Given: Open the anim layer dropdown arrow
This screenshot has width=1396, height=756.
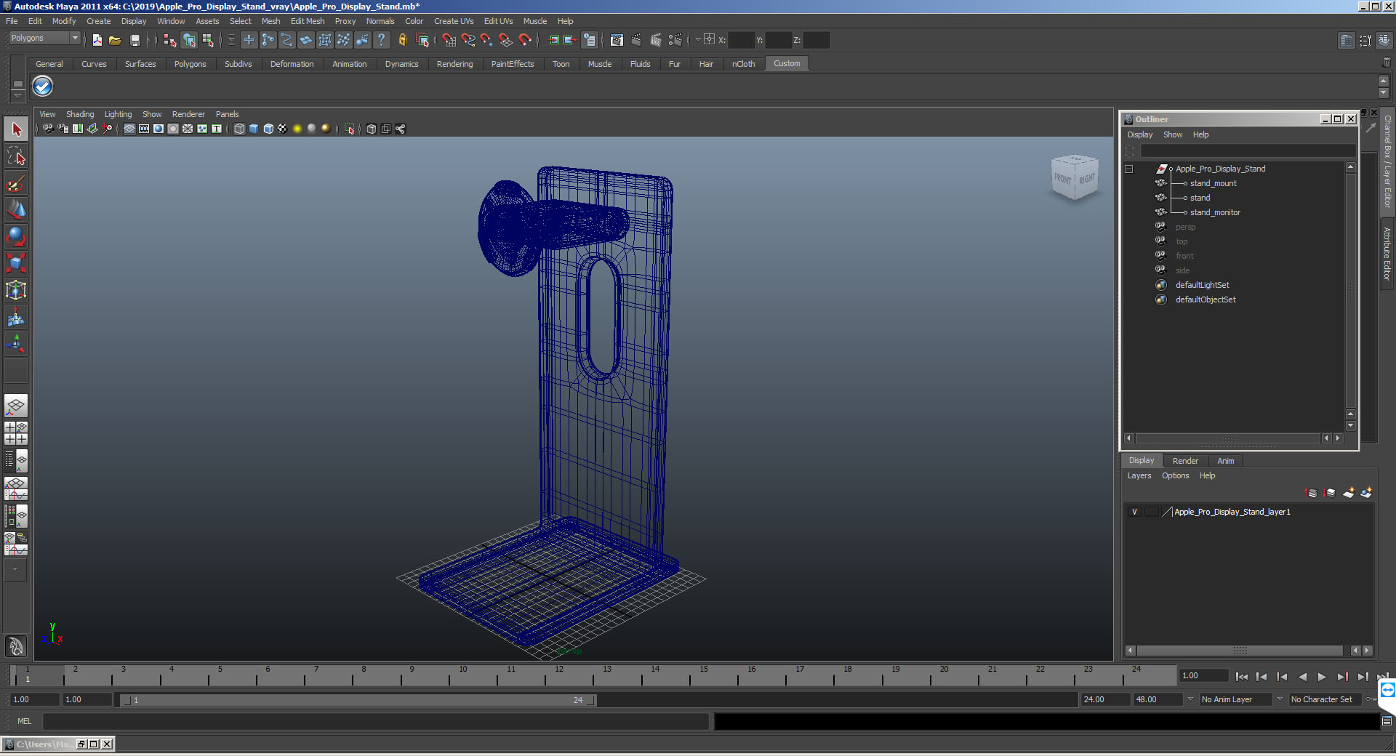Looking at the screenshot, I should (1190, 699).
